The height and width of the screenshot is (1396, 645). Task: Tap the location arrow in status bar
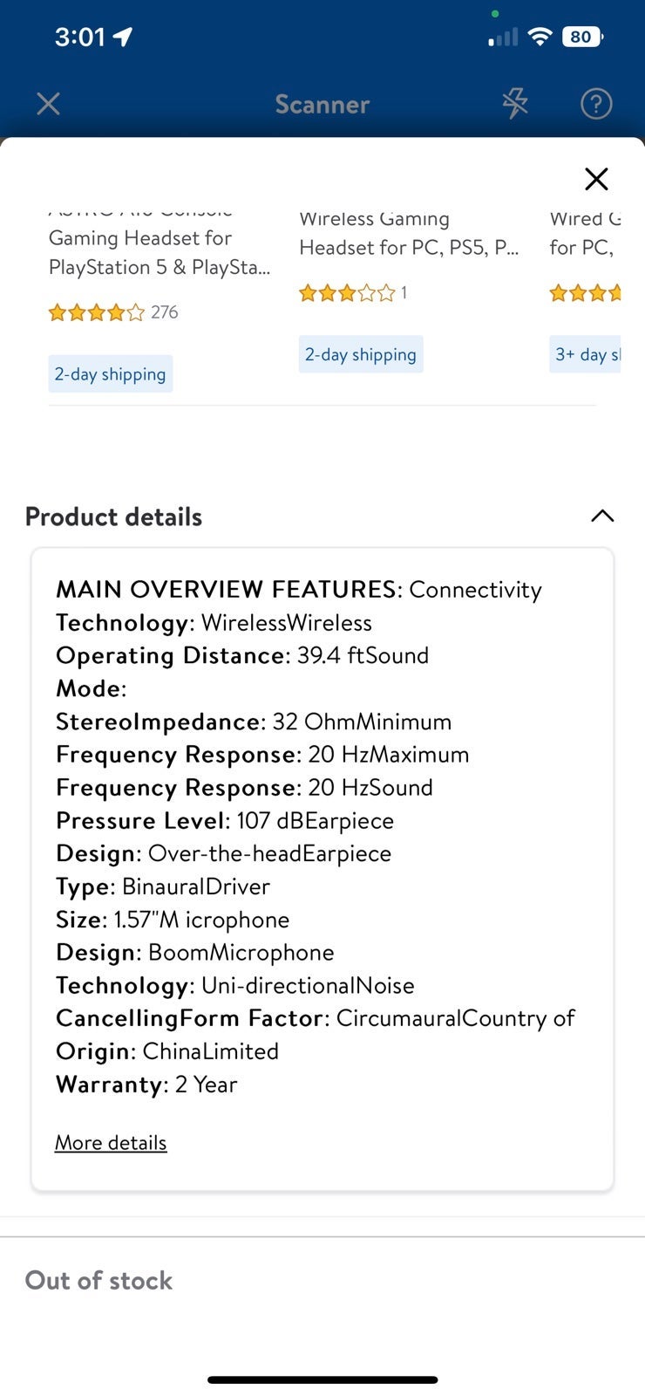[x=122, y=37]
